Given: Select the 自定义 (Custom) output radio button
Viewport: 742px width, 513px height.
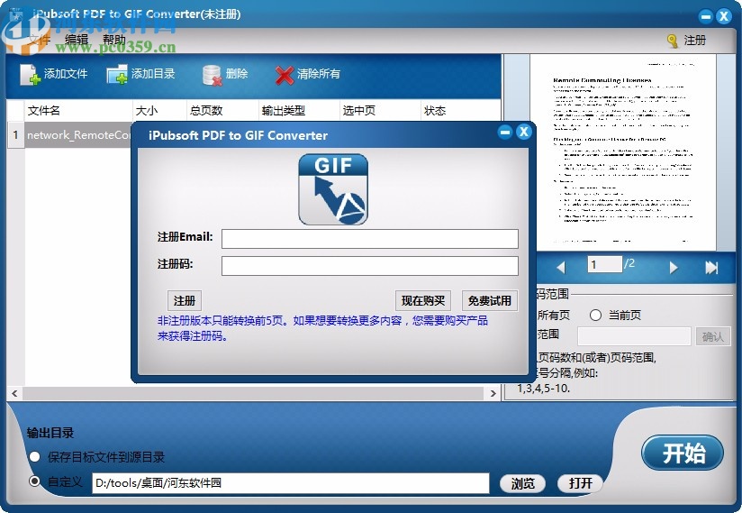Looking at the screenshot, I should tap(34, 481).
